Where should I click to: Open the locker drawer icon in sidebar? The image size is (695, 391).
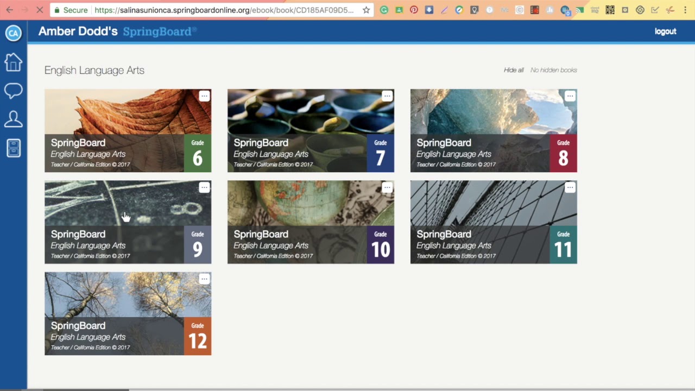pyautogui.click(x=13, y=148)
